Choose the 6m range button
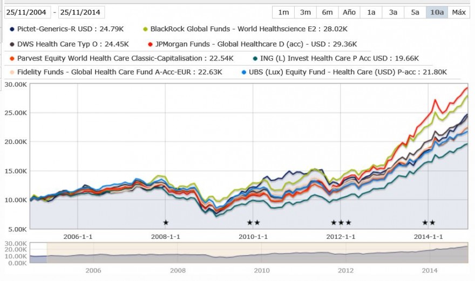Viewport: 475px width, 281px height. pyautogui.click(x=327, y=12)
